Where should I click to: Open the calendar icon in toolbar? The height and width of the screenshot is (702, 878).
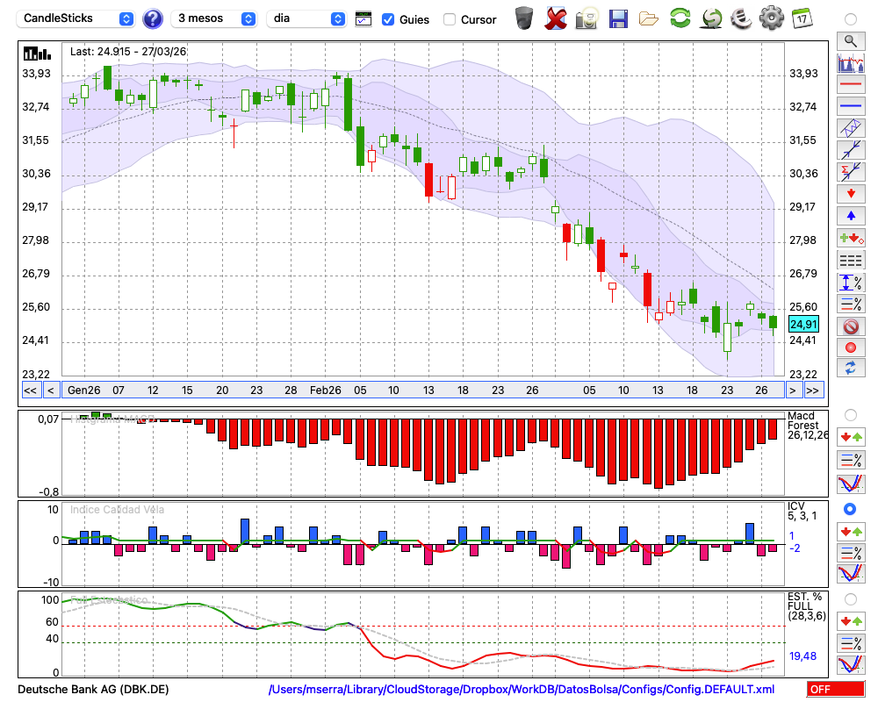(x=801, y=18)
